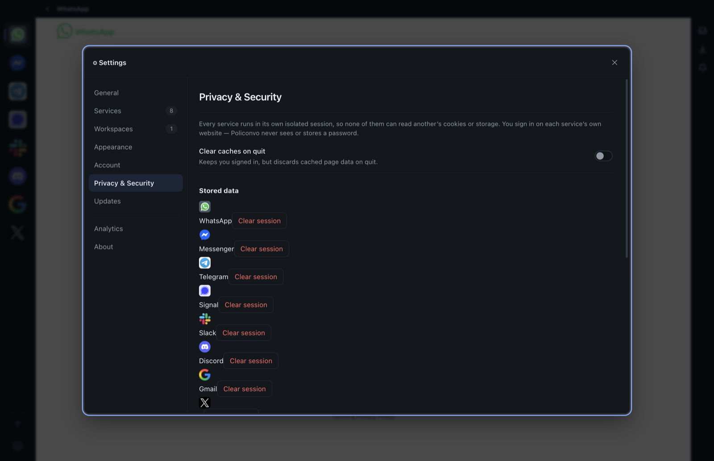Click the WhatsApp label in Stored data
The width and height of the screenshot is (714, 461).
coord(216,221)
